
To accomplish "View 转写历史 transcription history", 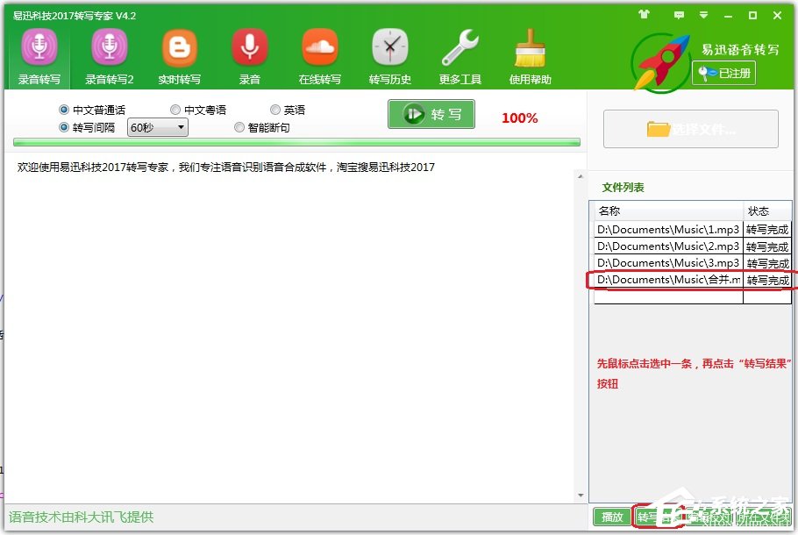I will click(x=389, y=54).
